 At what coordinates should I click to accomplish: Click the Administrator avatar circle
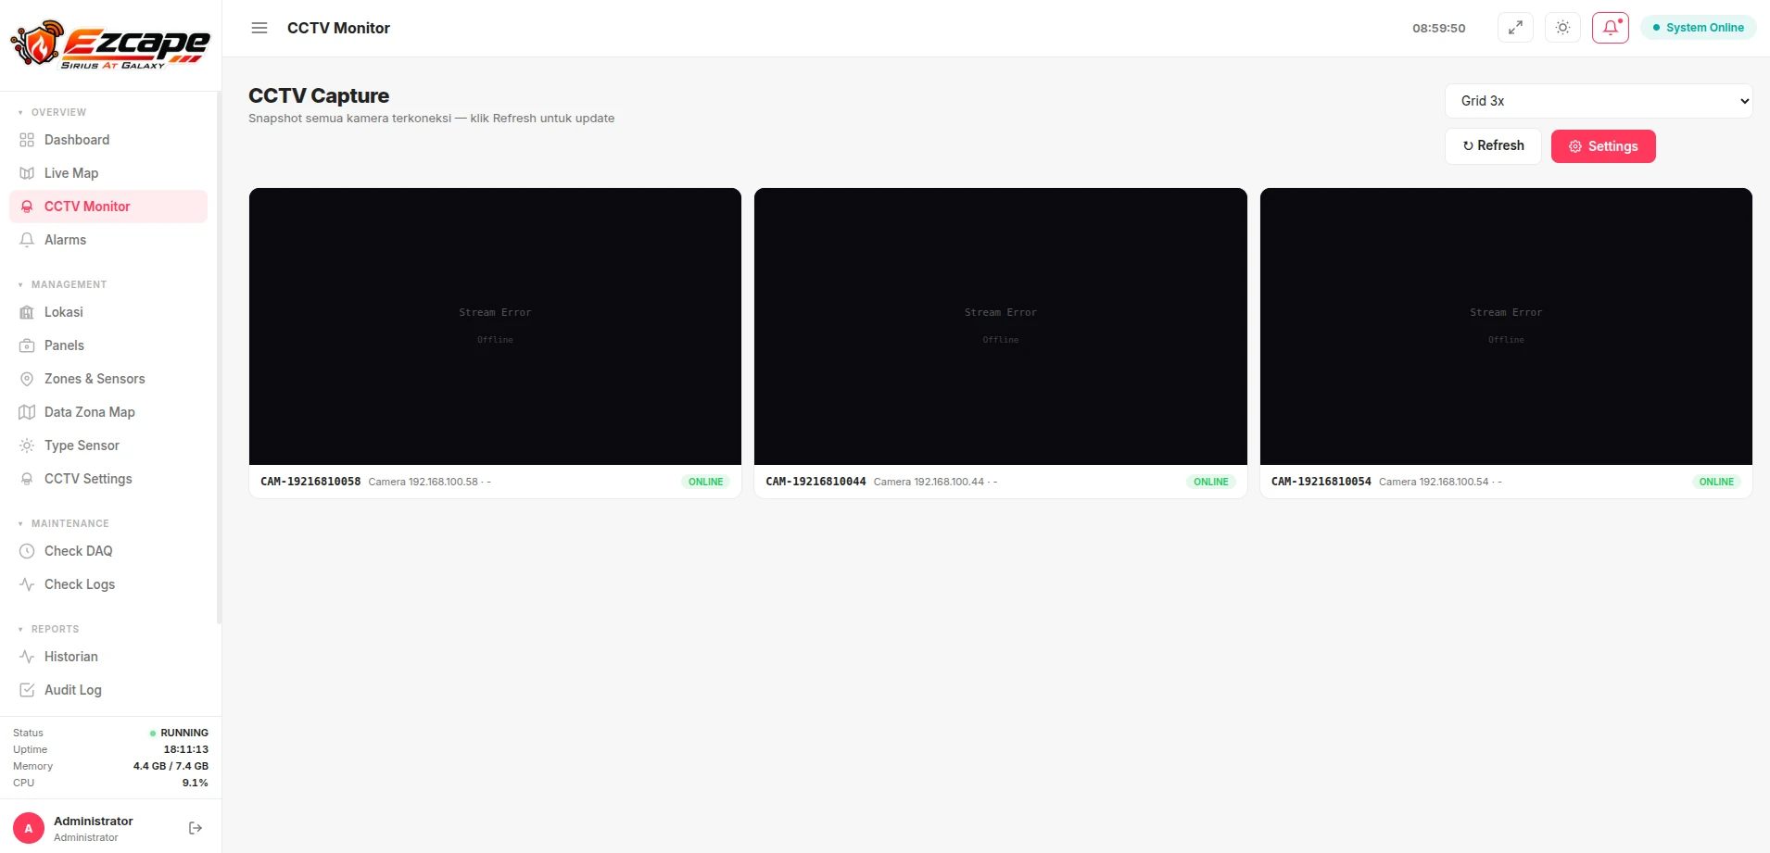[29, 828]
